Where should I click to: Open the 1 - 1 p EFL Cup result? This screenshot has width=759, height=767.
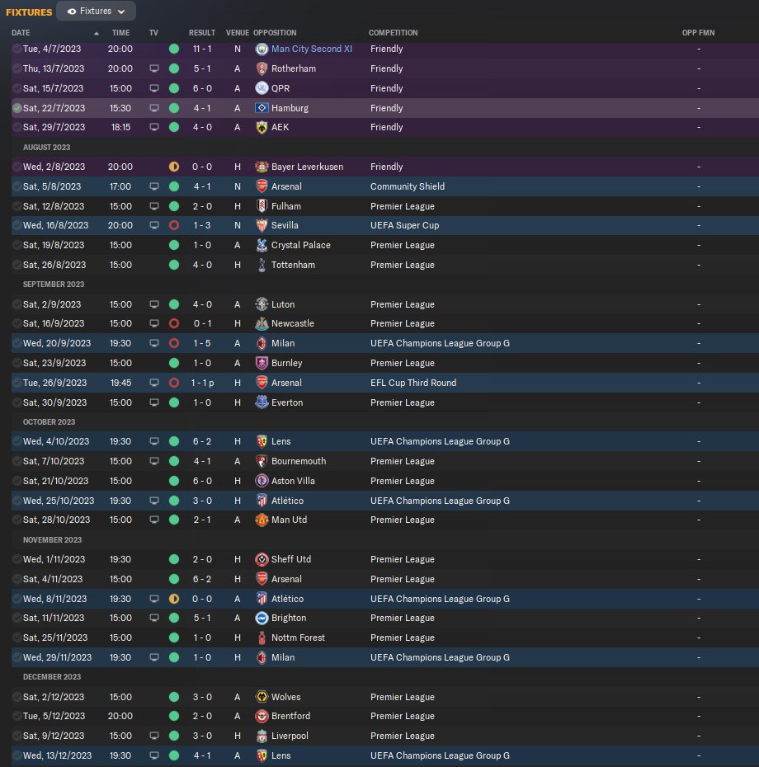pyautogui.click(x=203, y=383)
